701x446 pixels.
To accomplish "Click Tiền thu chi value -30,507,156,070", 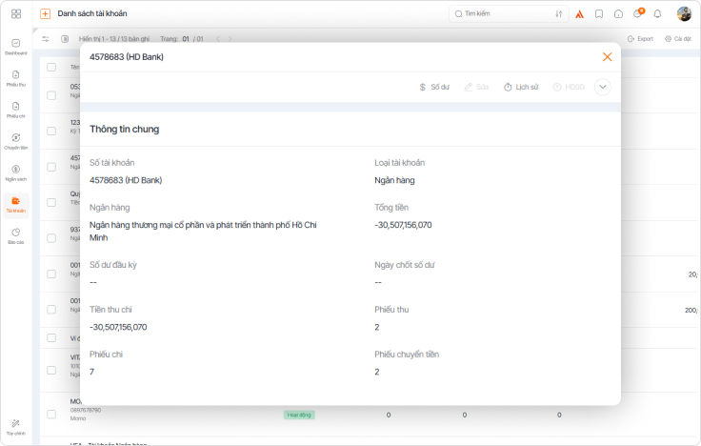I will [x=118, y=327].
